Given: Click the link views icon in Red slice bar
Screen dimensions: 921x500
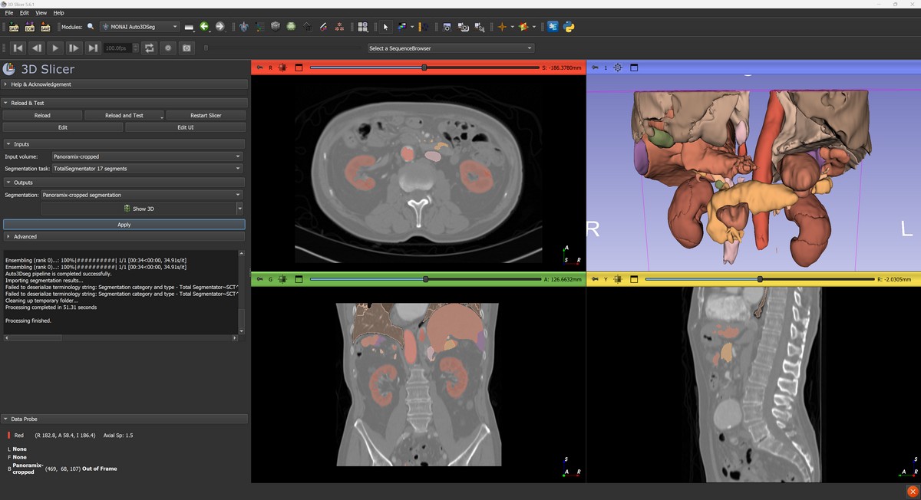Looking at the screenshot, I should (283, 67).
